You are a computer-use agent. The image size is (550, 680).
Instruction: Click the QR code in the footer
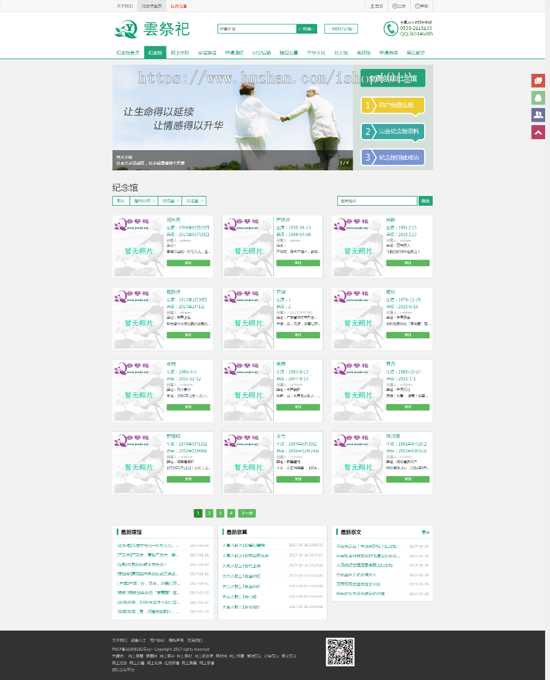tap(340, 652)
